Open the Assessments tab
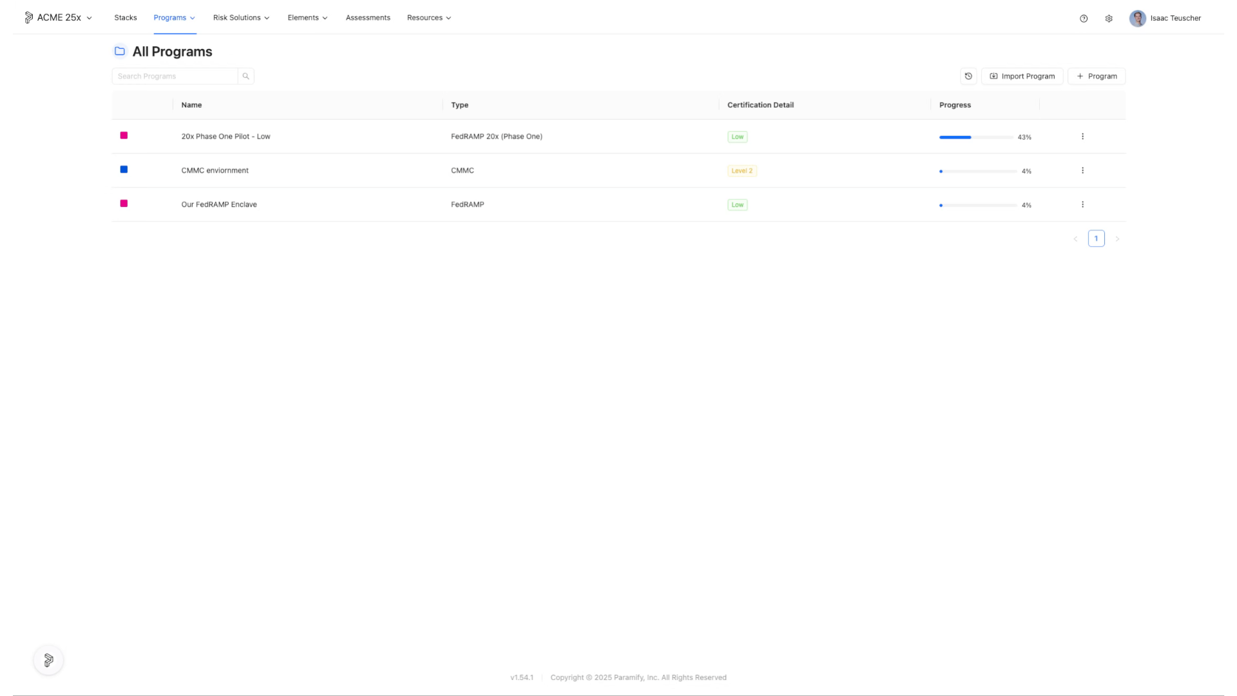 368,18
